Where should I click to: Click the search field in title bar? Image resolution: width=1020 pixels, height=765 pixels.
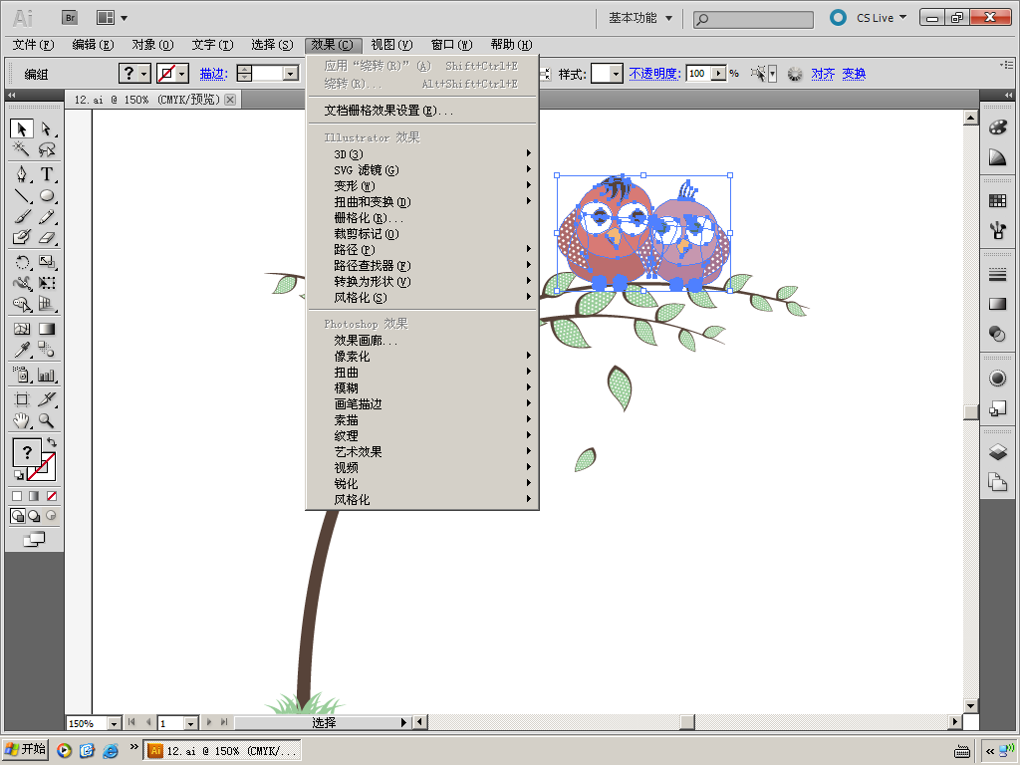point(753,20)
